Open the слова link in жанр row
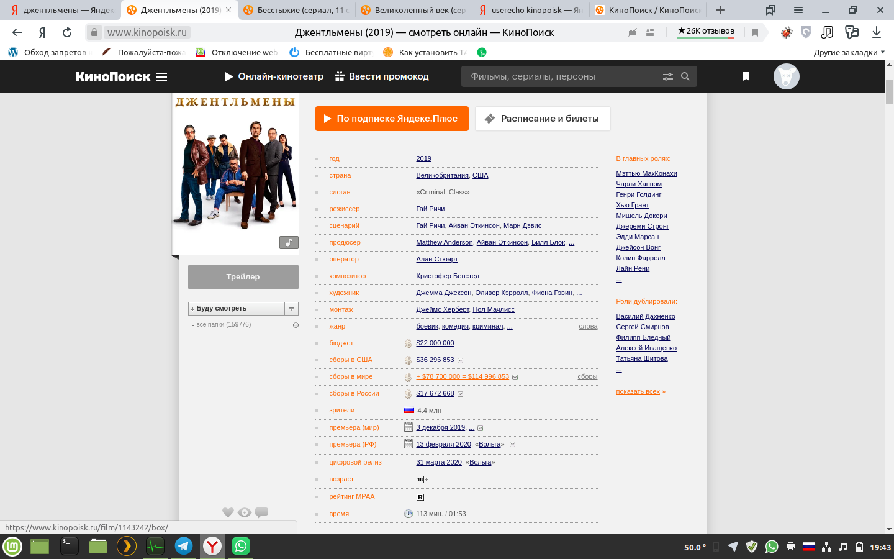Screen dimensions: 894x559 click(x=588, y=326)
